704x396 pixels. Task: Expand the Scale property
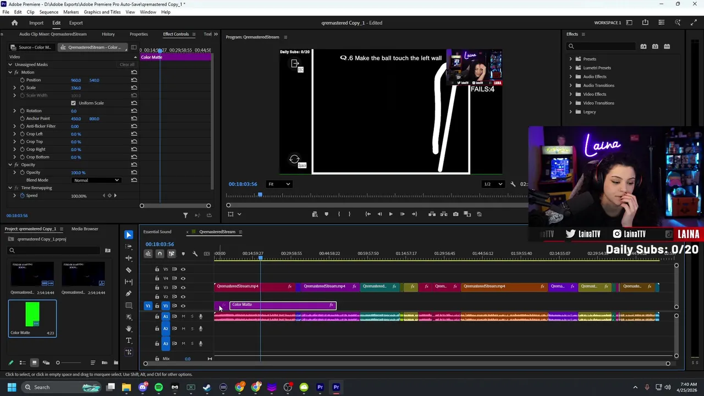pos(15,87)
